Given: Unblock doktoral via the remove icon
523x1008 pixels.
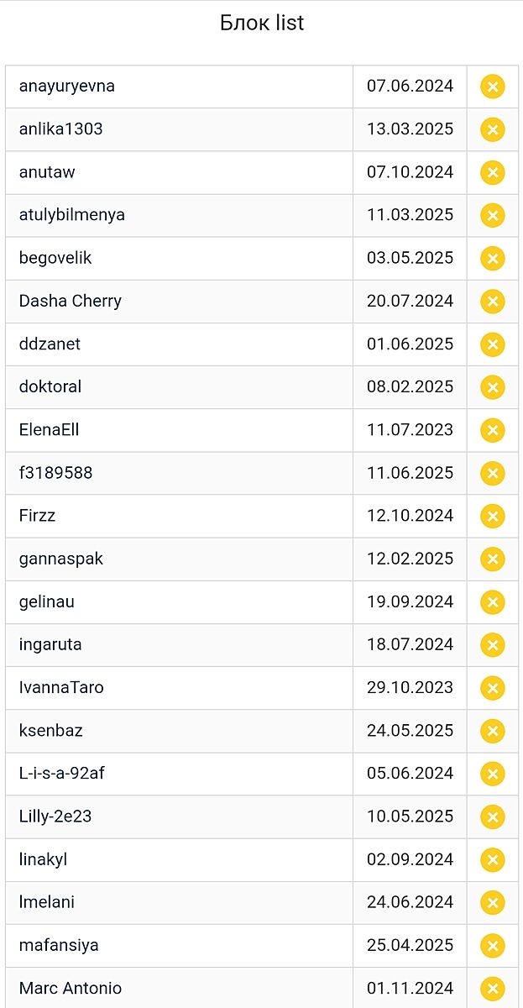Looking at the screenshot, I should [x=493, y=387].
